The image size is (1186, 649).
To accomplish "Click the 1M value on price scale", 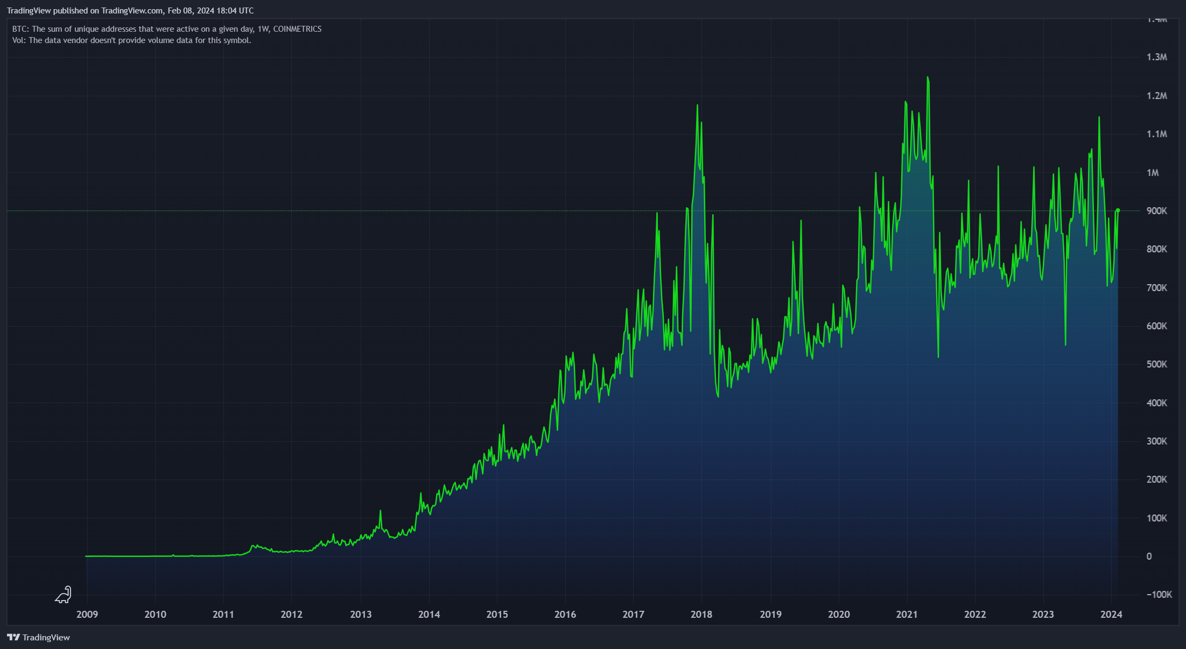I will point(1153,173).
